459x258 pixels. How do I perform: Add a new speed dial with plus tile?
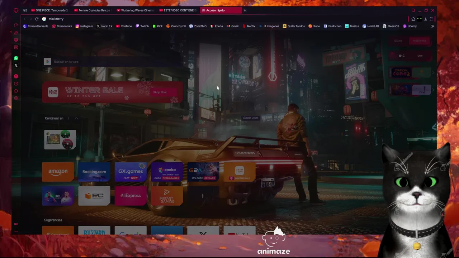(202, 196)
